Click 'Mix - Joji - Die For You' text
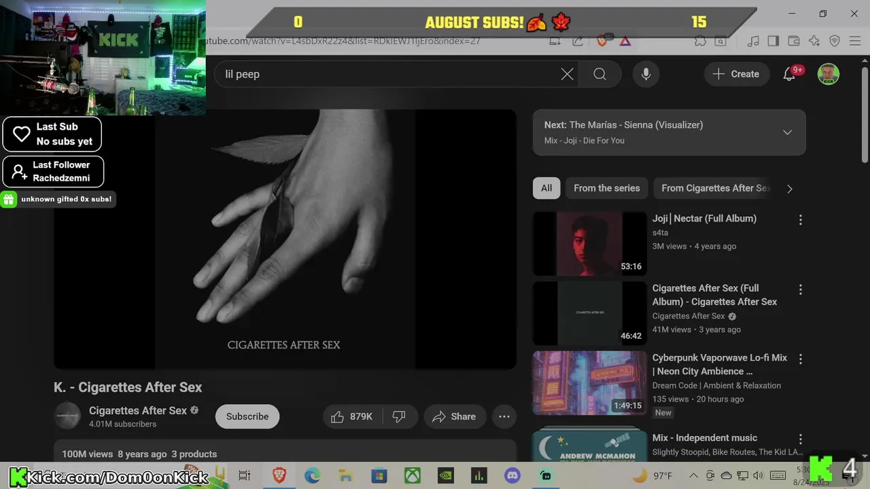Viewport: 870px width, 489px height. coord(585,141)
